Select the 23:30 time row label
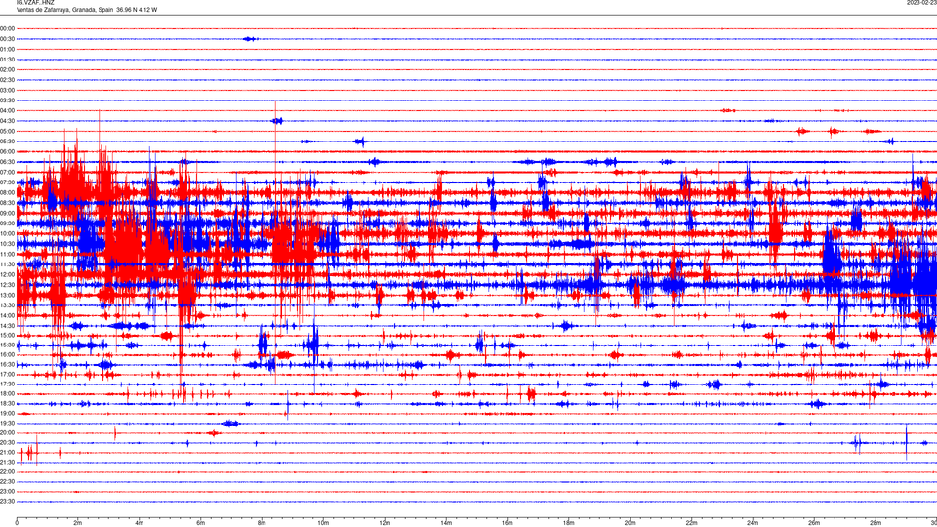 point(7,502)
